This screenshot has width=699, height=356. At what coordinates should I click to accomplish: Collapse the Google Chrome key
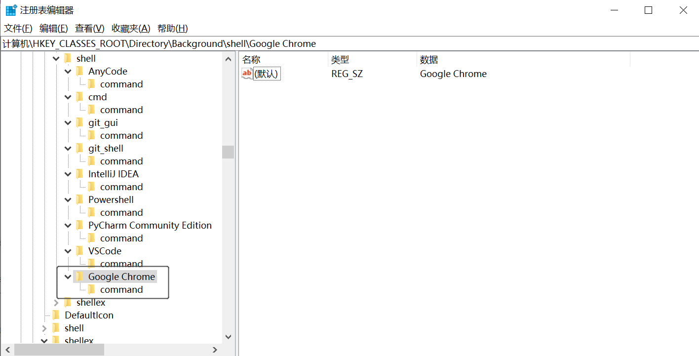(x=68, y=277)
